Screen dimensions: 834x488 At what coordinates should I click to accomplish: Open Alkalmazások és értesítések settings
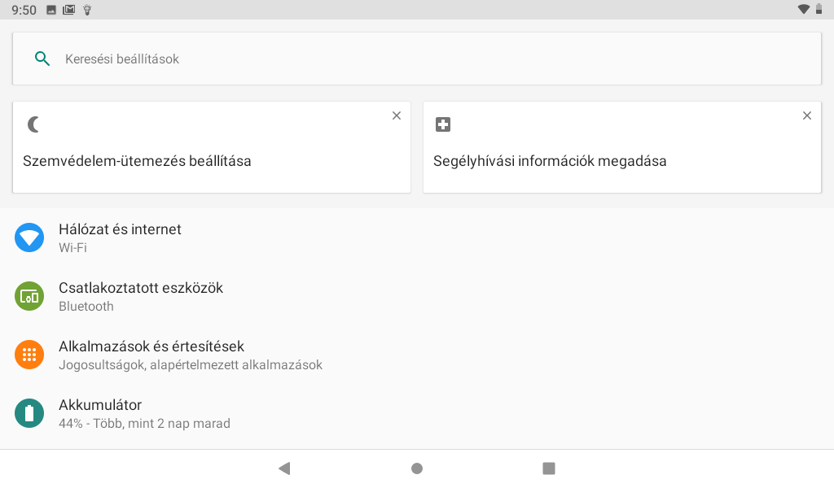point(417,355)
